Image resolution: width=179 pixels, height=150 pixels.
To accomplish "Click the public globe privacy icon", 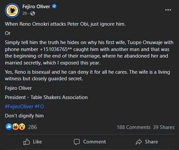I will (33, 13).
